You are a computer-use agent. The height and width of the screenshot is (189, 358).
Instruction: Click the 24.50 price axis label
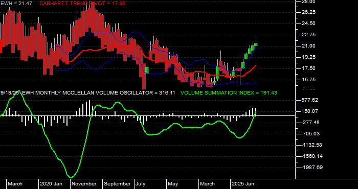tap(308, 23)
